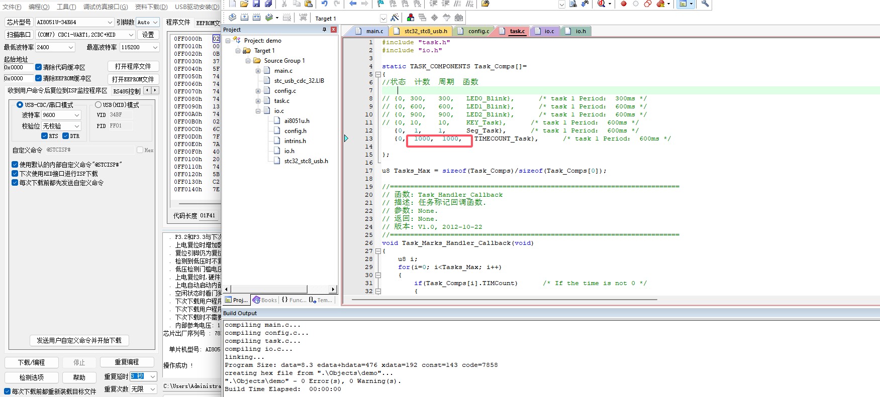Rebuild all target files icon
The width and height of the screenshot is (880, 397).
pos(256,18)
